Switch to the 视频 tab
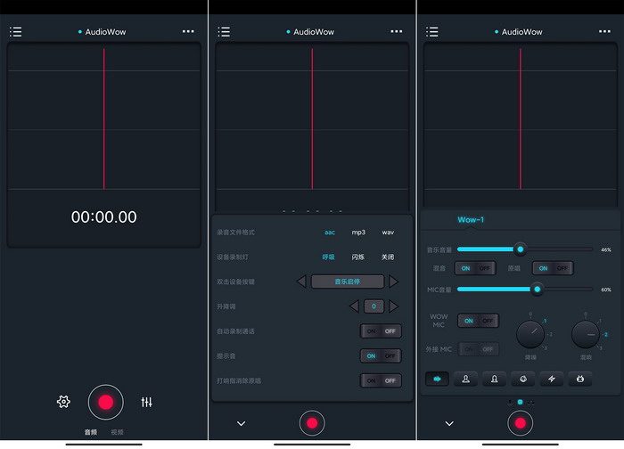Image resolution: width=624 pixels, height=449 pixels. click(118, 432)
